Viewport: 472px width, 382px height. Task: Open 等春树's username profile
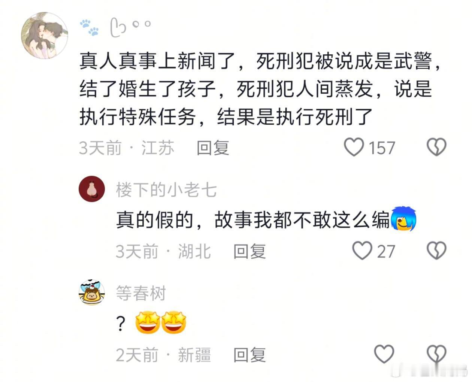[x=141, y=293]
